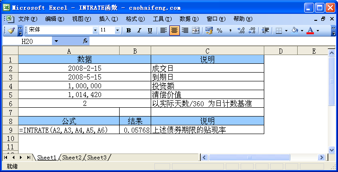Open Name Box dropdown arrow

pyautogui.click(x=56, y=41)
